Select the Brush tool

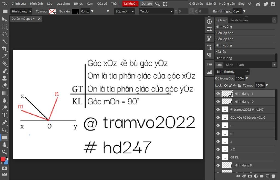[x=4, y=71]
